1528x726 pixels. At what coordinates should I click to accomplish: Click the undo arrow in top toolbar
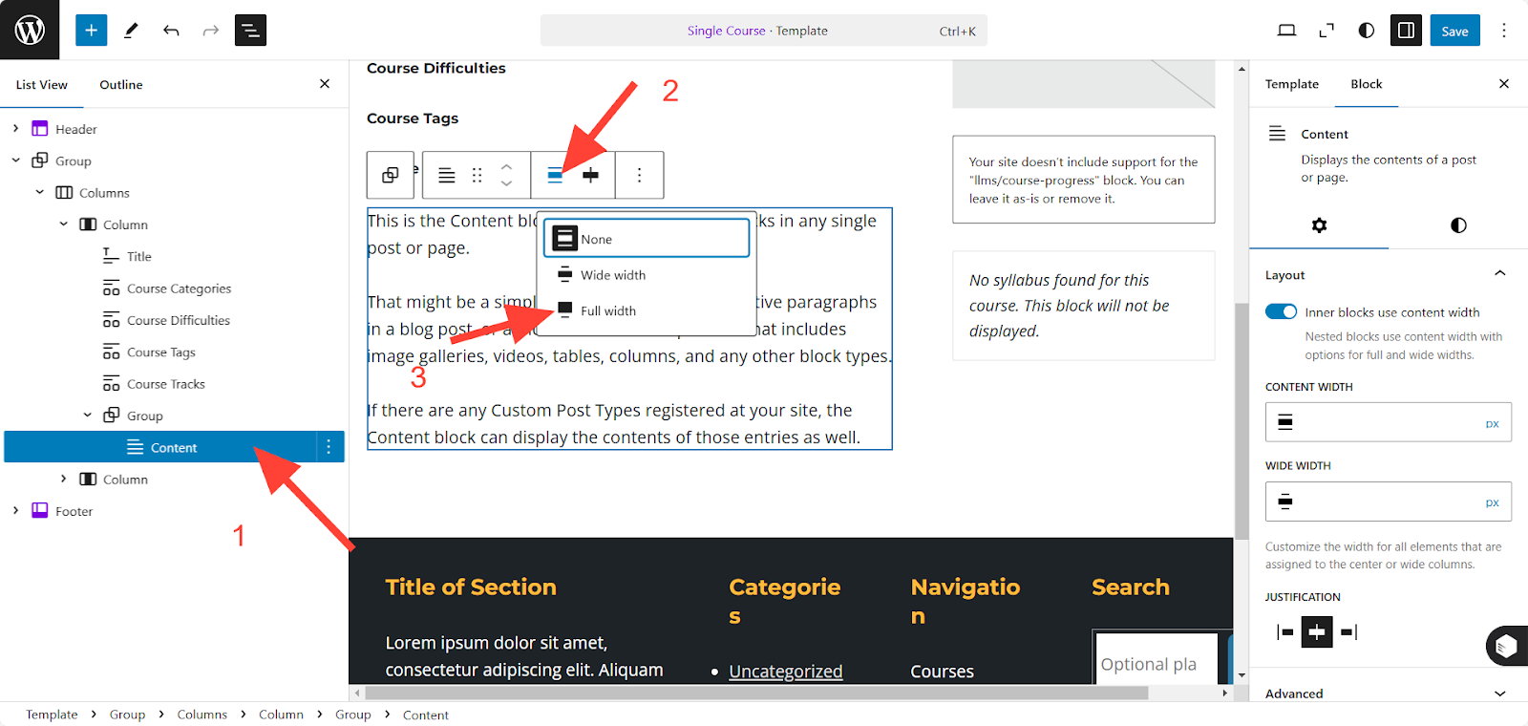pos(171,31)
